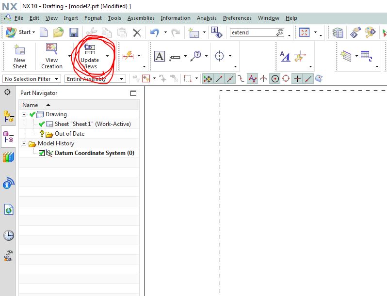This screenshot has height=296, width=387.
Task: Select the Feature Control Frame tool
Action: [x=175, y=58]
